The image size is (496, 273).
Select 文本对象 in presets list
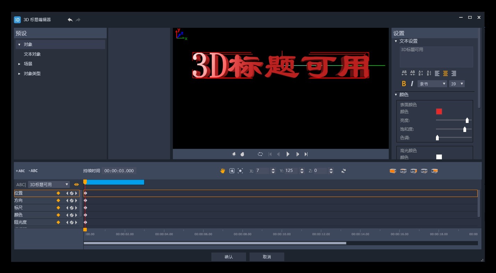pyautogui.click(x=32, y=54)
